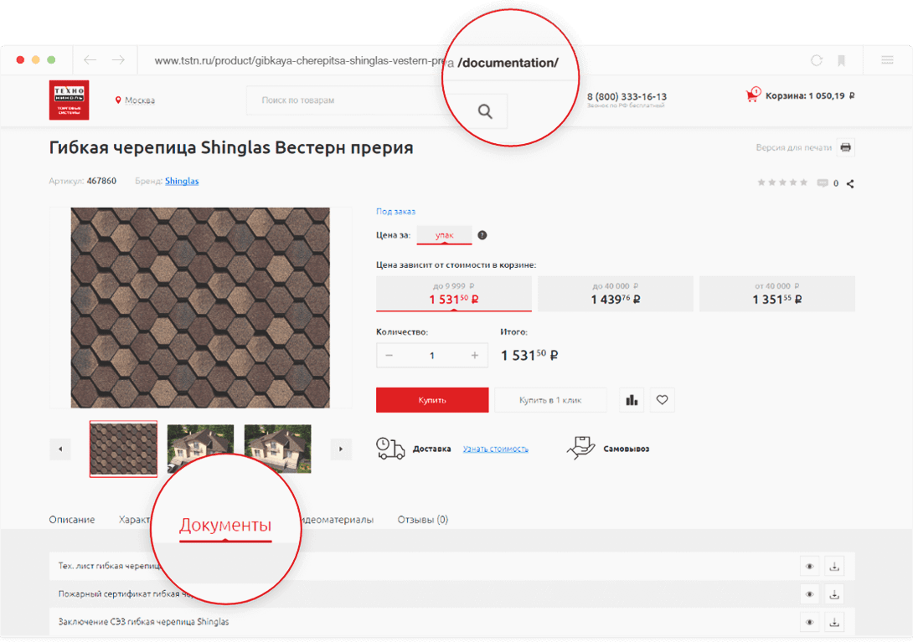Image resolution: width=913 pixels, height=642 pixels.
Task: Select price tier до 9 999 ₽
Action: pyautogui.click(x=454, y=294)
